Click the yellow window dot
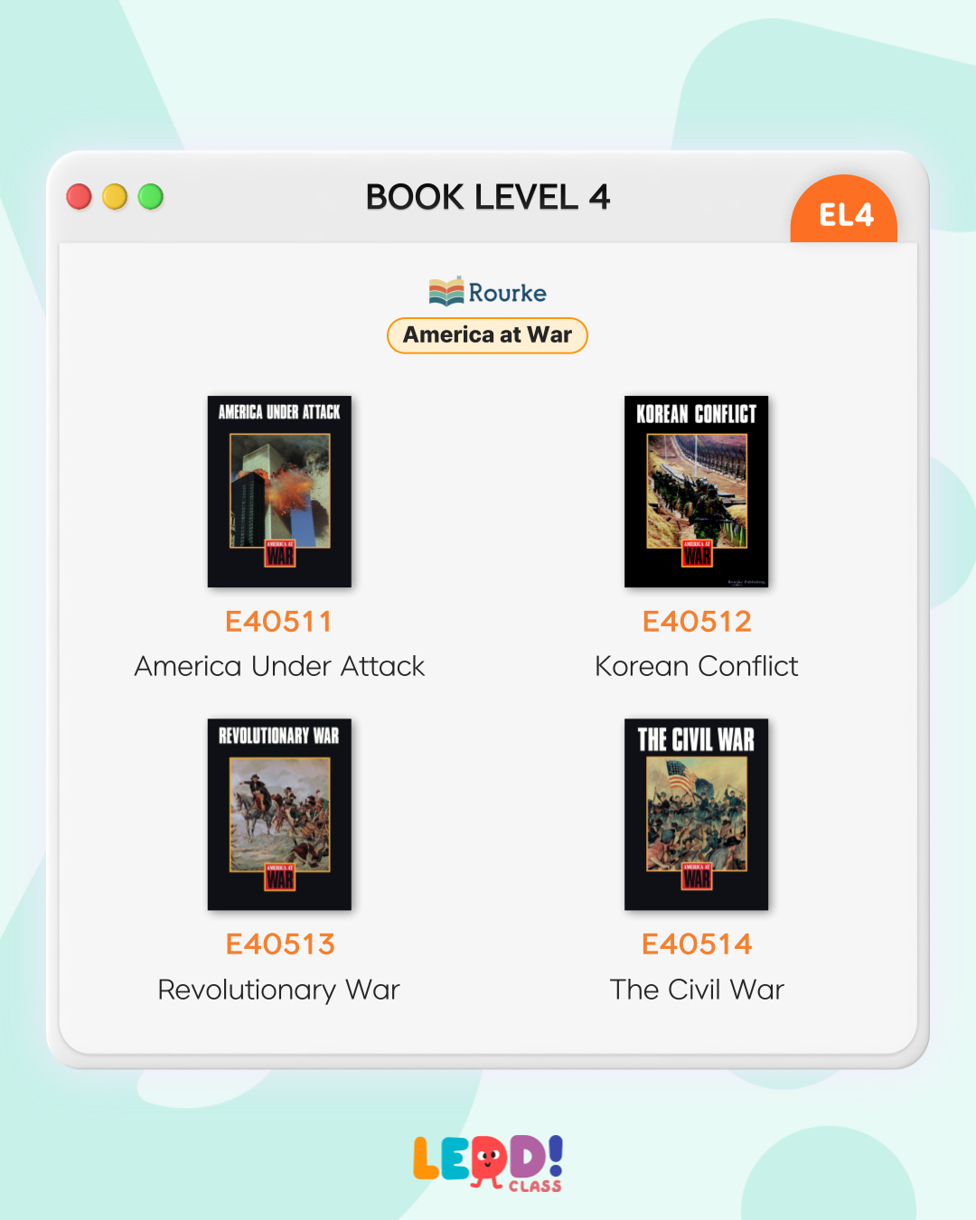The image size is (976, 1220). (115, 196)
